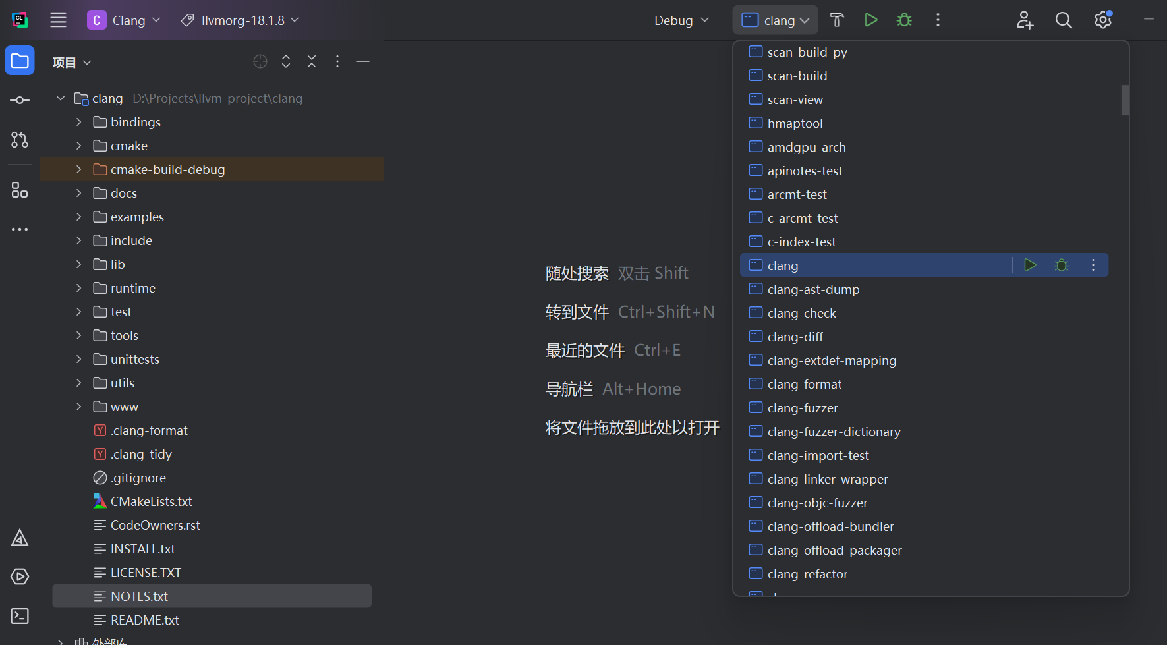Select clang-format configuration
The image size is (1167, 645).
tap(925, 384)
